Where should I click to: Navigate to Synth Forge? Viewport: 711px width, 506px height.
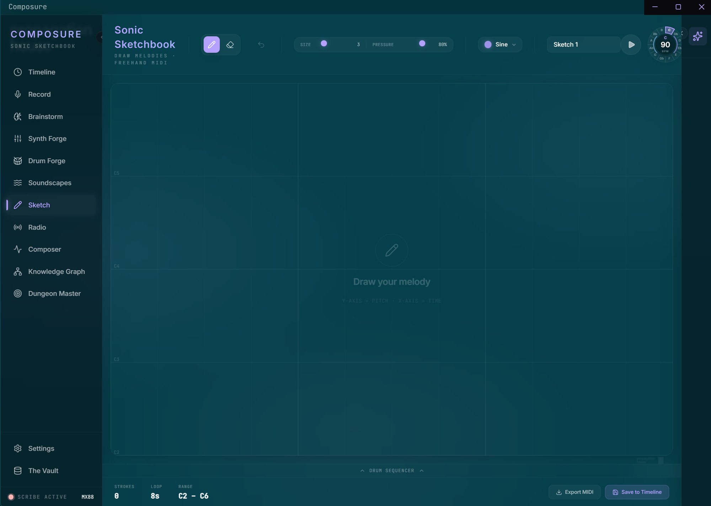point(51,139)
